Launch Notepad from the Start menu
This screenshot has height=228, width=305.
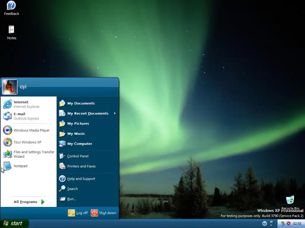tap(28, 166)
